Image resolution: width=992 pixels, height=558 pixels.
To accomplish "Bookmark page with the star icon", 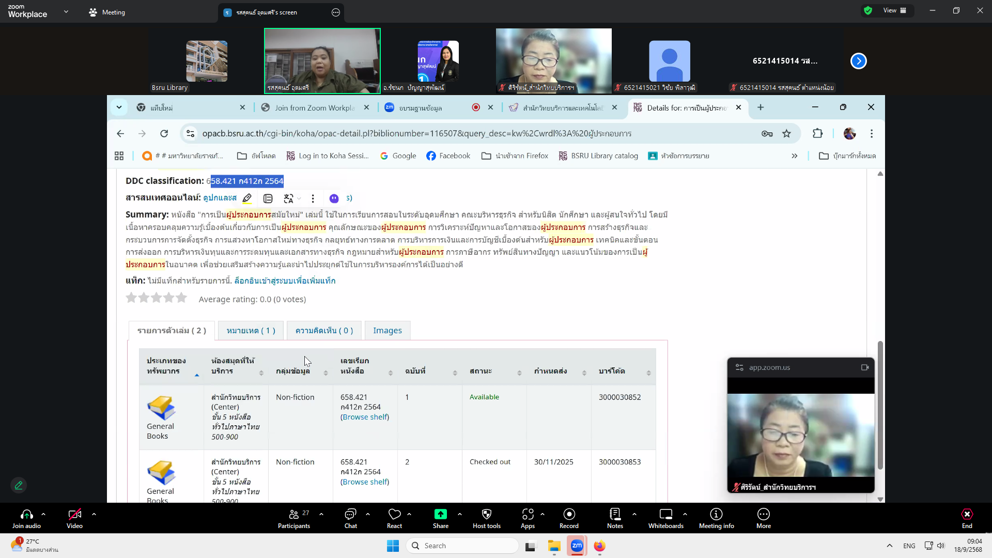I will [x=786, y=134].
